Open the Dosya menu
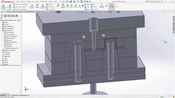 18,1
